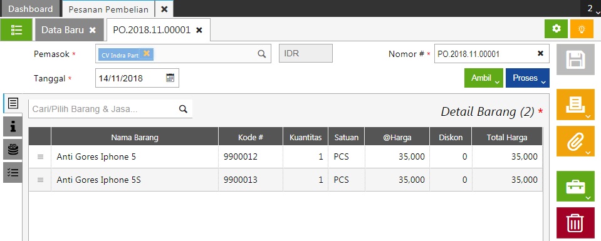This screenshot has height=241, width=601.
Task: Close the Pesanan Pembelian tab
Action: (164, 9)
